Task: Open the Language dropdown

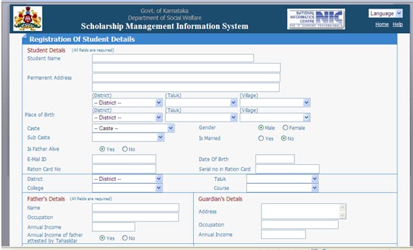Action: click(386, 14)
